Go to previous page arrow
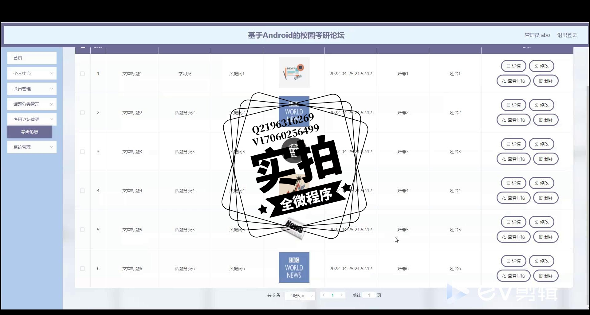 (324, 295)
